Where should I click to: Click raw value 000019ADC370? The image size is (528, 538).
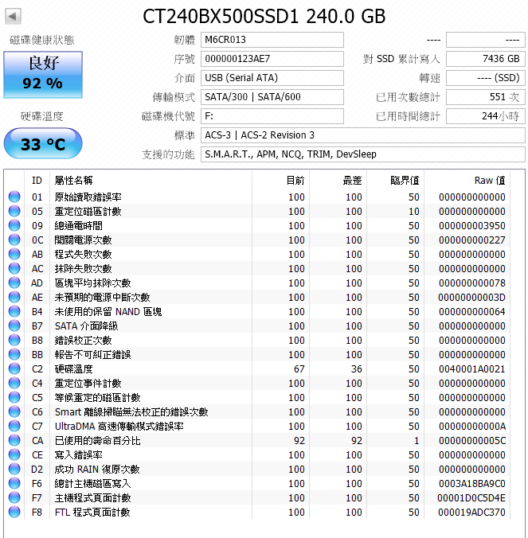(x=471, y=513)
